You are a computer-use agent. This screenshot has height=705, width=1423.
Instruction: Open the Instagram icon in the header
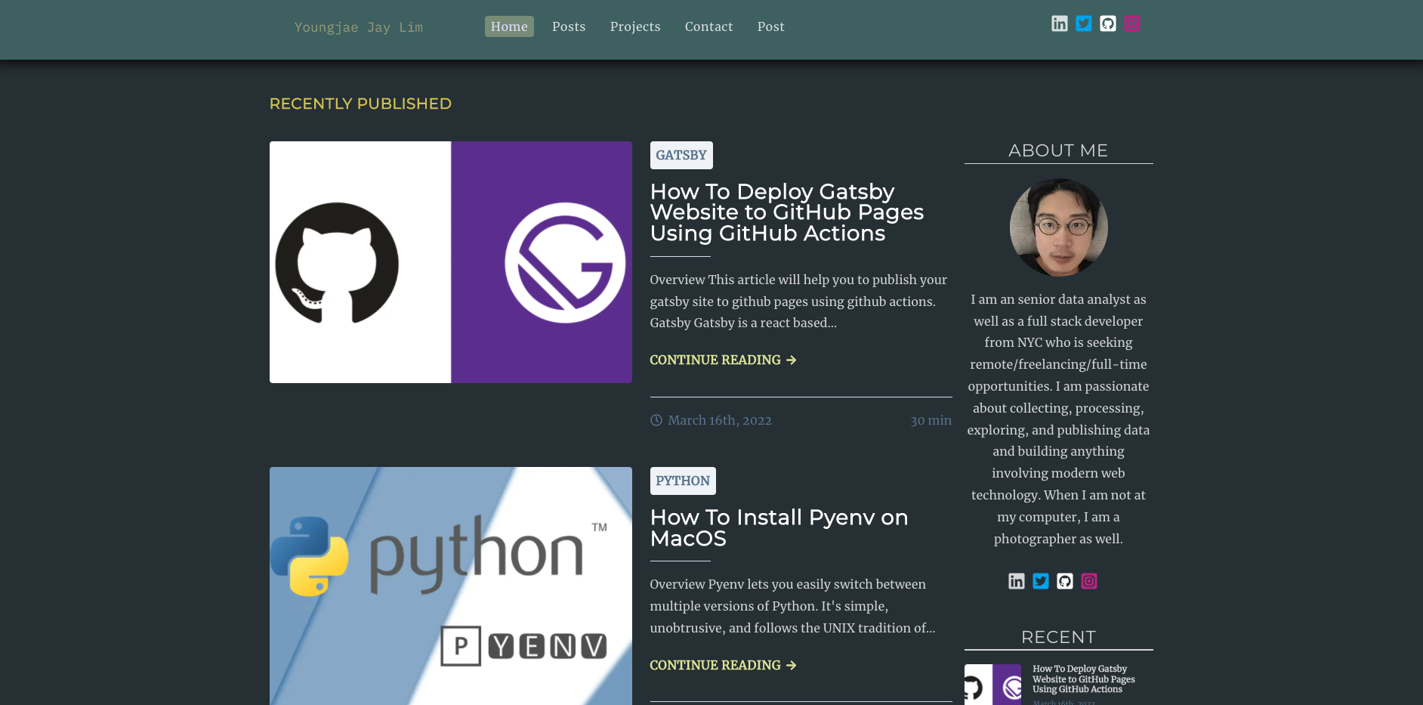tap(1132, 23)
